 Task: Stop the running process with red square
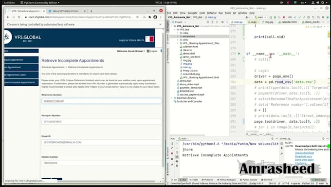tap(284, 18)
